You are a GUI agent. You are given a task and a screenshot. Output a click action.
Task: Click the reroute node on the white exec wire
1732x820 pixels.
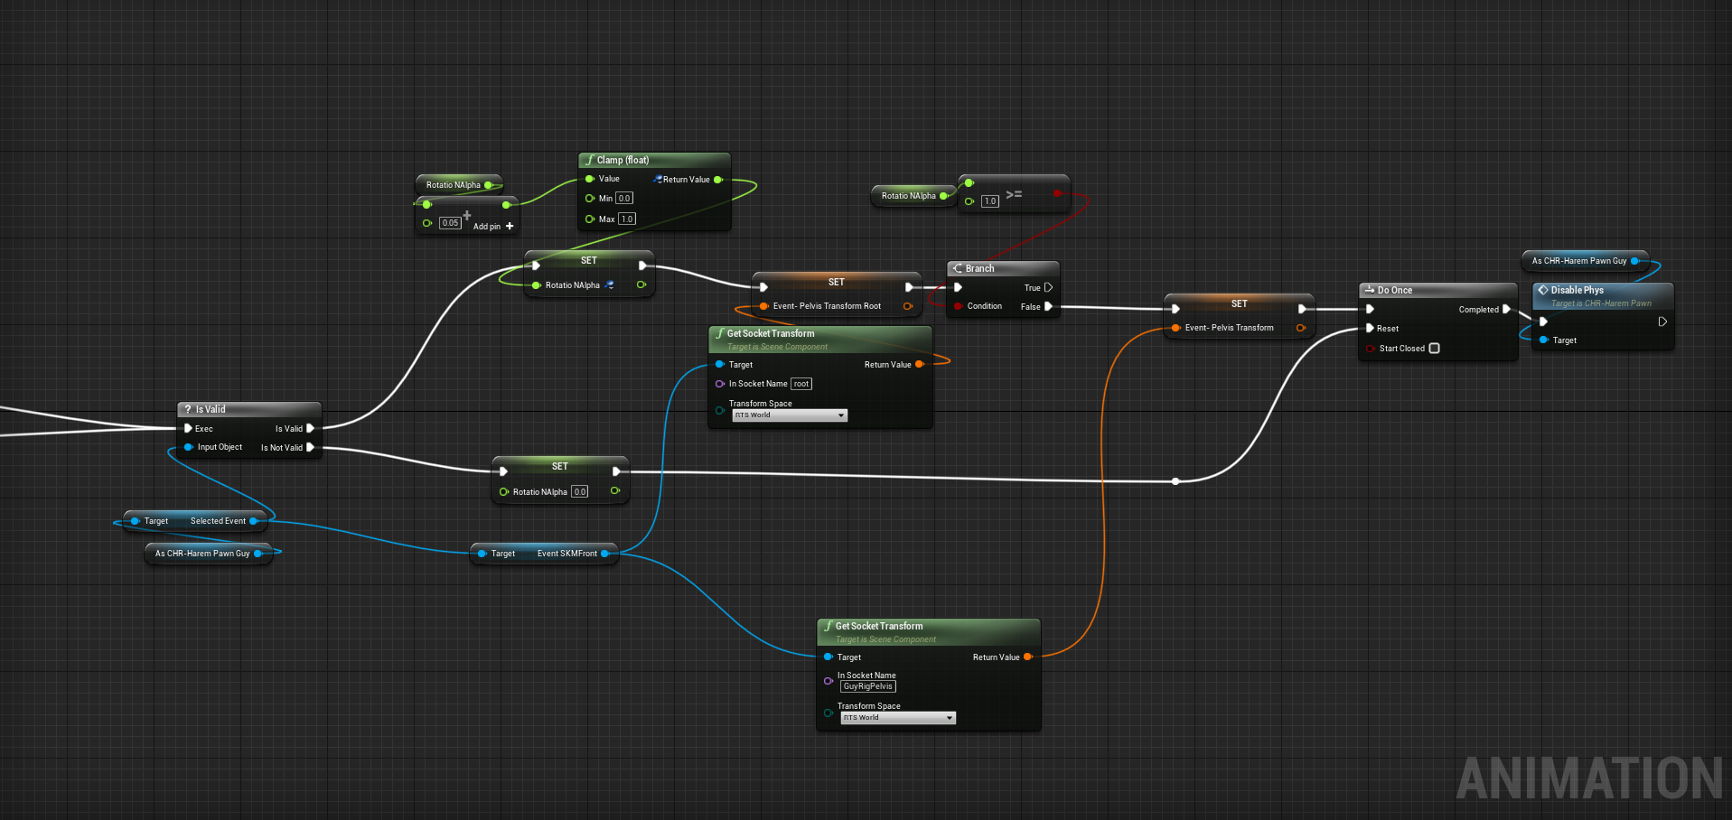click(x=1175, y=481)
